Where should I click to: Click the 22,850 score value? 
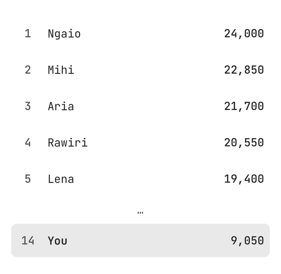[244, 70]
